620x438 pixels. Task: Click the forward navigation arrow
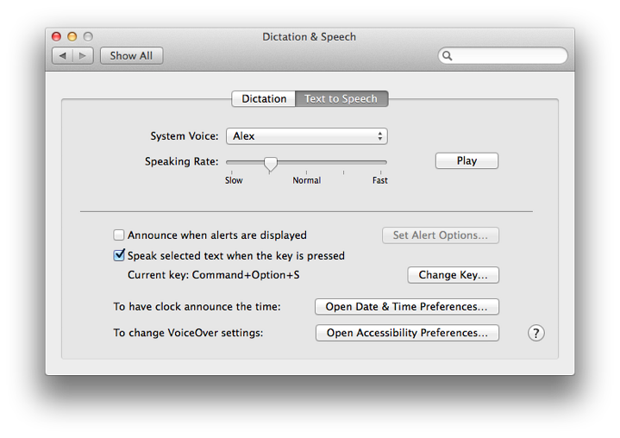click(x=83, y=56)
